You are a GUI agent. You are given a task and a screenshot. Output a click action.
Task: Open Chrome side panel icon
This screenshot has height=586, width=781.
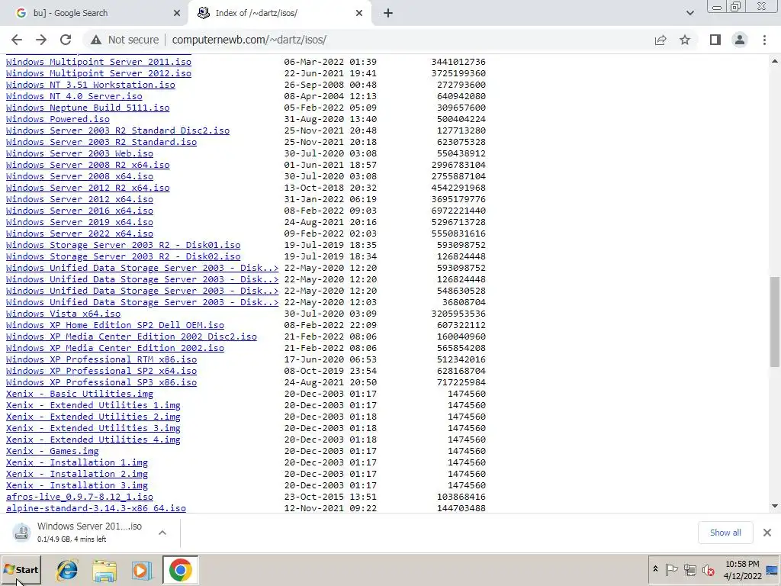(x=715, y=40)
